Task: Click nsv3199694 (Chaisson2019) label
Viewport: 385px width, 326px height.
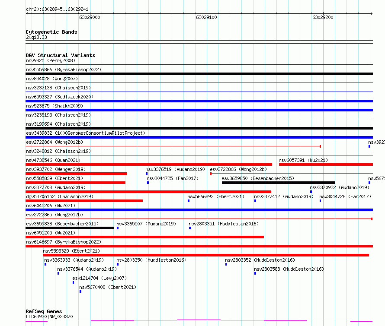Action: pyautogui.click(x=58, y=124)
